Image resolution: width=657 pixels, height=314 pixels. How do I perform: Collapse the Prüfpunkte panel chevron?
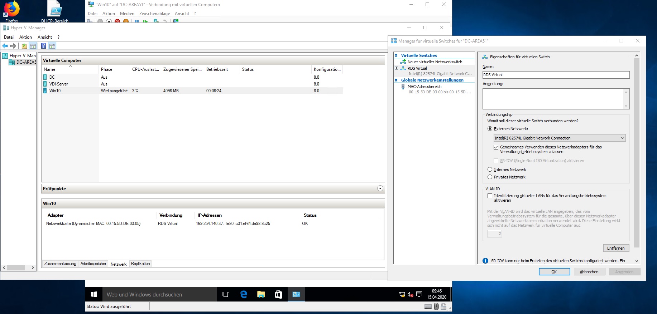coord(380,188)
